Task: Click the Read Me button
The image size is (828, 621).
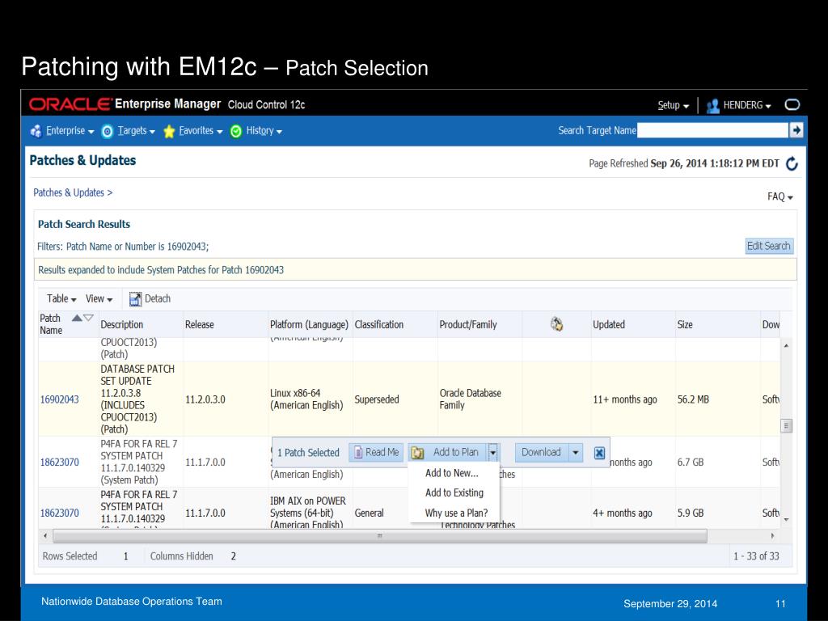Action: [376, 453]
